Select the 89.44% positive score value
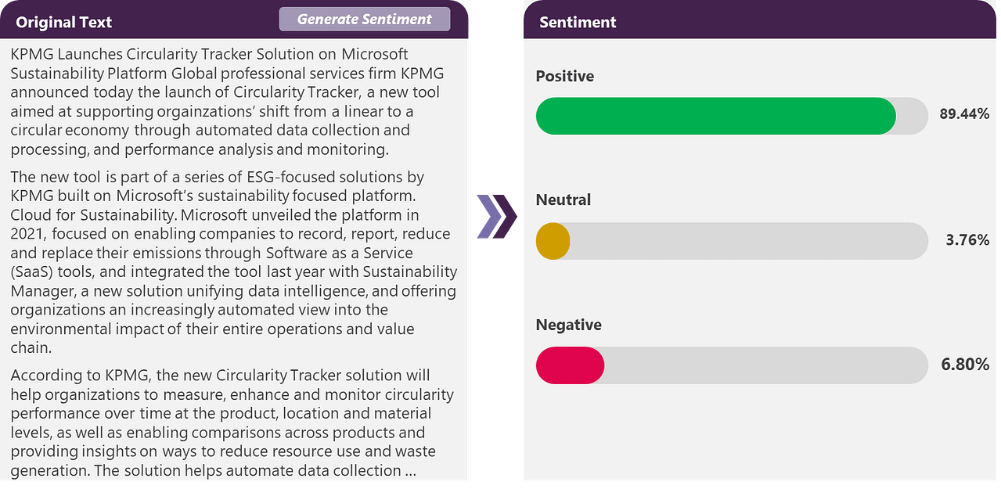 coord(964,114)
